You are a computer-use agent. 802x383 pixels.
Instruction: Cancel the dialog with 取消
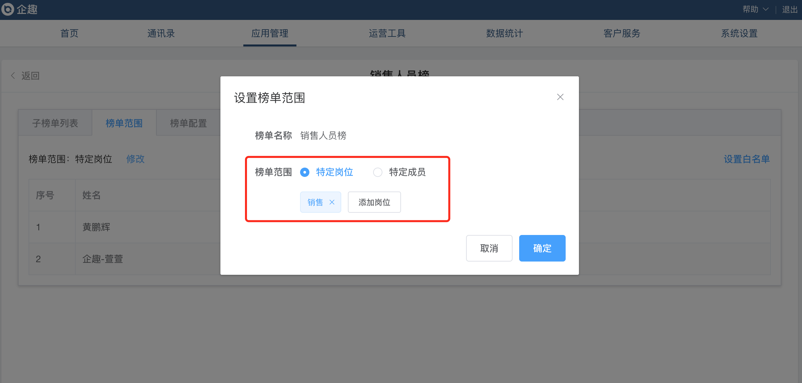[x=489, y=248]
